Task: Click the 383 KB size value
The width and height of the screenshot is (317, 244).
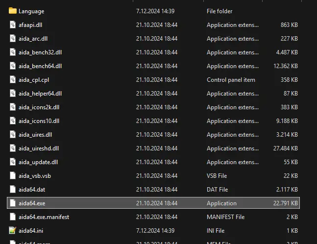Action: click(x=289, y=107)
